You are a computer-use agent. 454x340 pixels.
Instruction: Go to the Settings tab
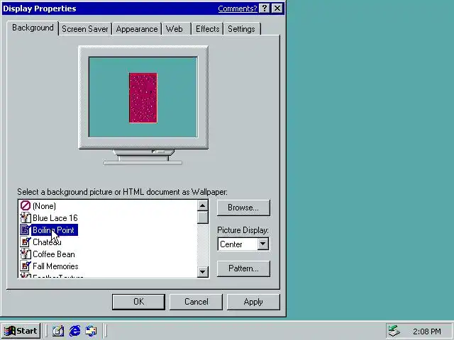pos(241,29)
